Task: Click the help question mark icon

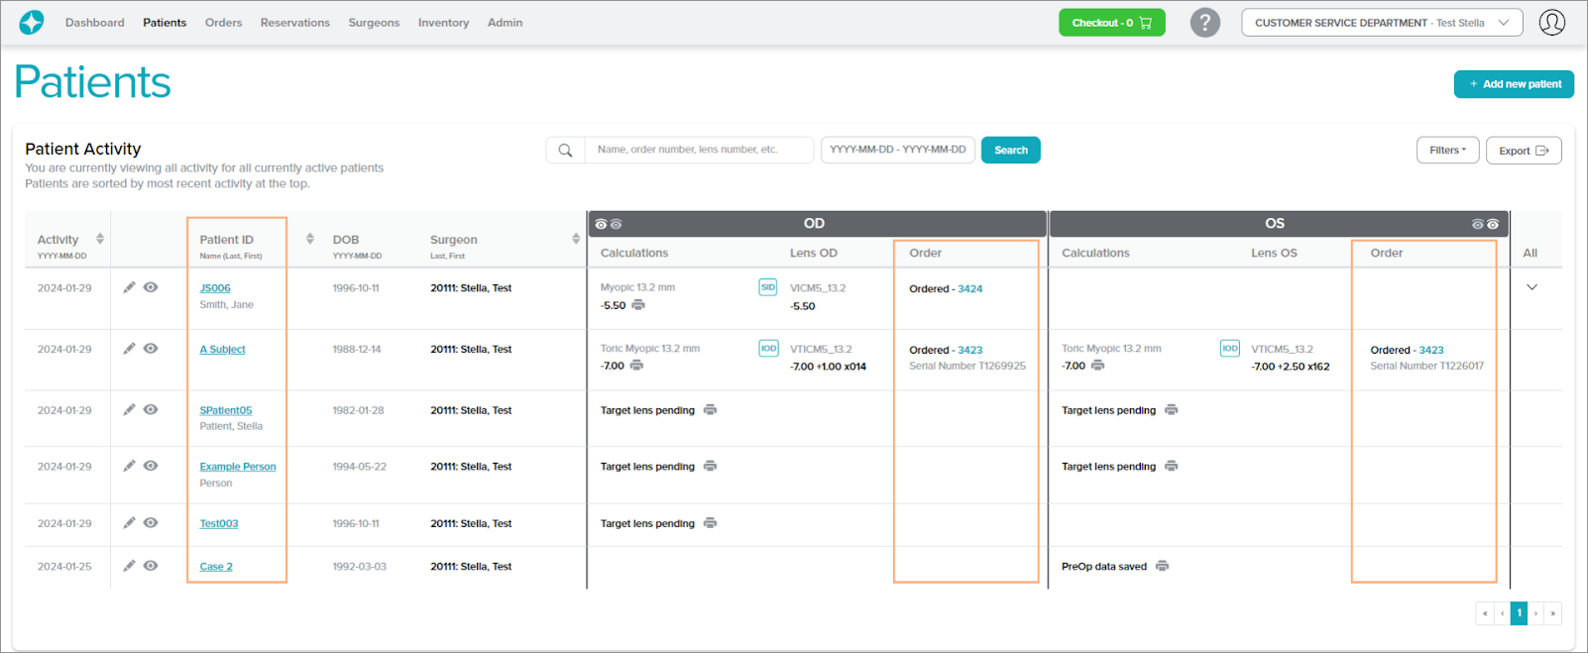Action: pos(1204,23)
